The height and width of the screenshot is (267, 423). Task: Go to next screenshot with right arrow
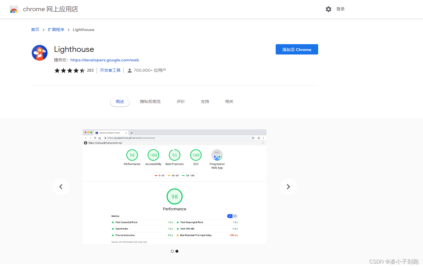(x=288, y=186)
